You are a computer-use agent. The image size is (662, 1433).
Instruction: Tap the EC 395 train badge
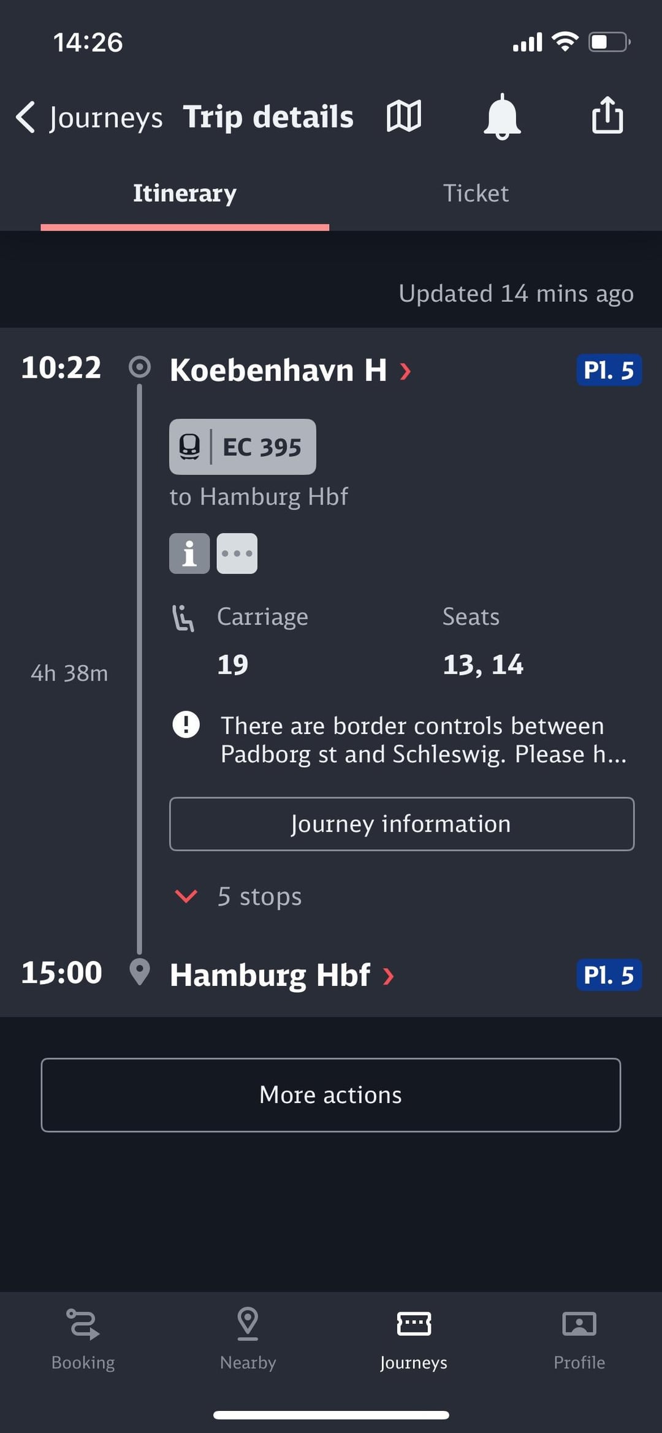pyautogui.click(x=243, y=446)
